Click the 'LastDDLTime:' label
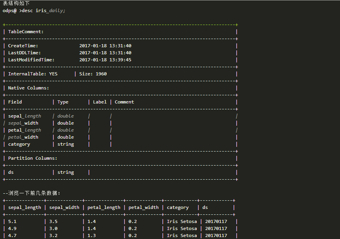This screenshot has width=340, height=239. (x=24, y=53)
